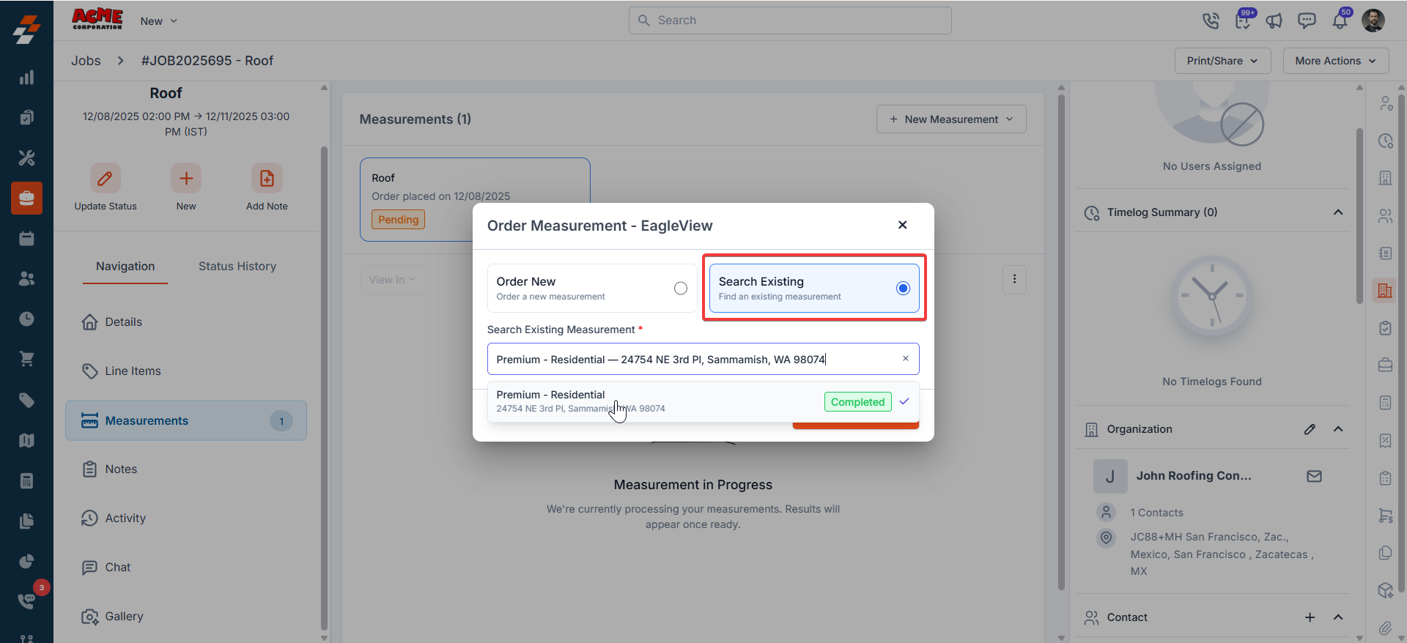Viewport: 1407px width, 643px height.
Task: Open the organization building icon in right rail
Action: pos(1385,291)
